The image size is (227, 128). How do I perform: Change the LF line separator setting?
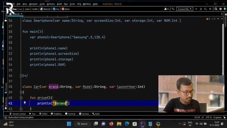click(x=203, y=117)
